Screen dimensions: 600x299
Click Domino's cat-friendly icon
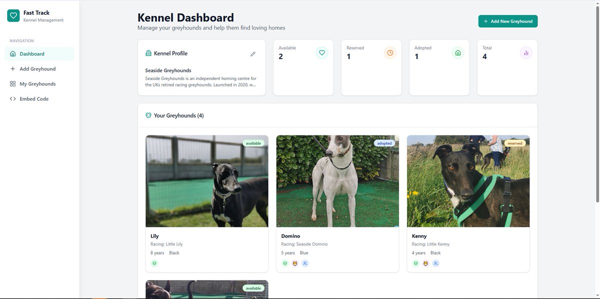pyautogui.click(x=295, y=263)
